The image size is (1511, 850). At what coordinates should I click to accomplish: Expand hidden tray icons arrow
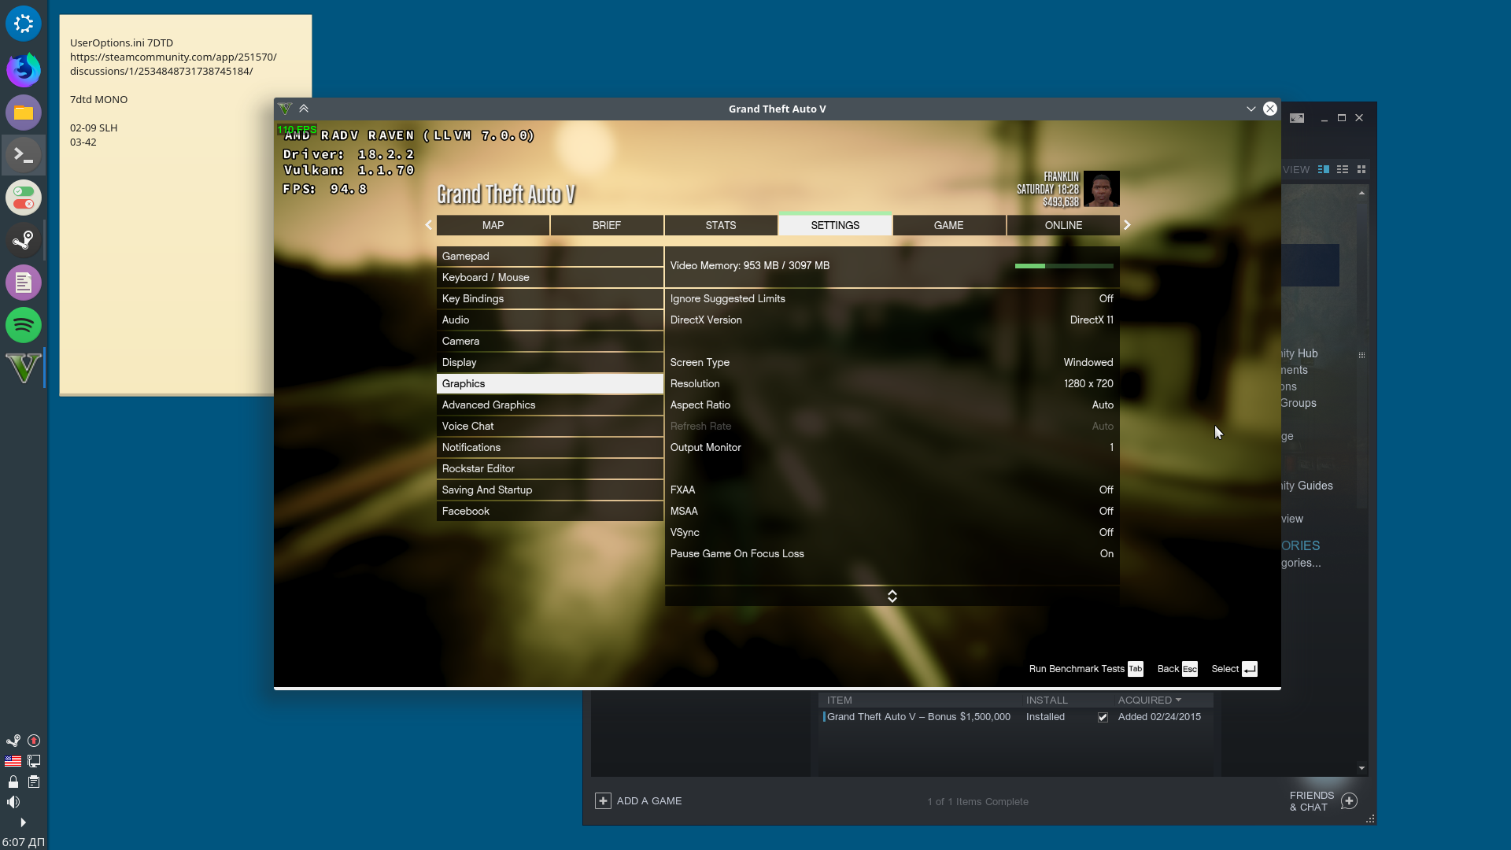[23, 822]
